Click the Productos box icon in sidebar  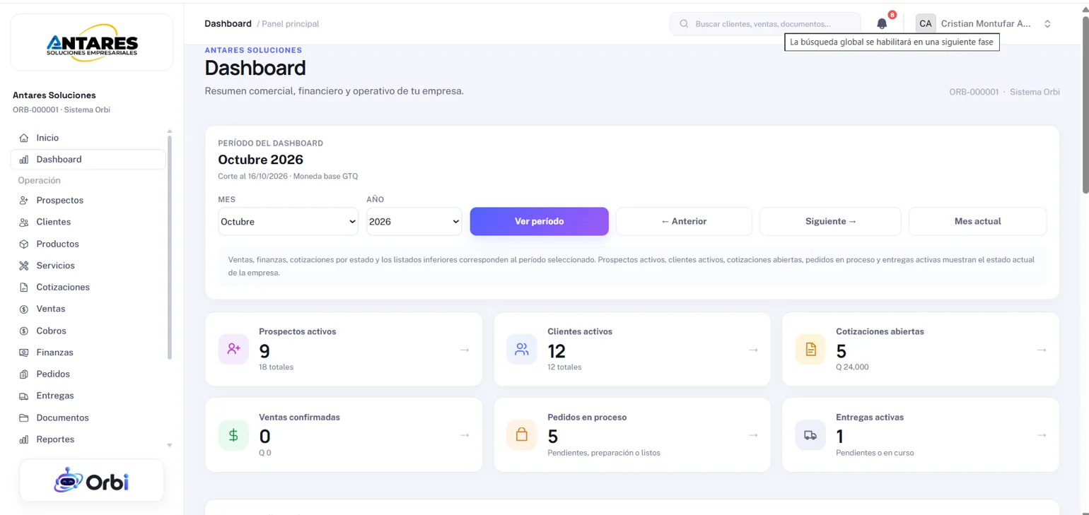(x=23, y=244)
